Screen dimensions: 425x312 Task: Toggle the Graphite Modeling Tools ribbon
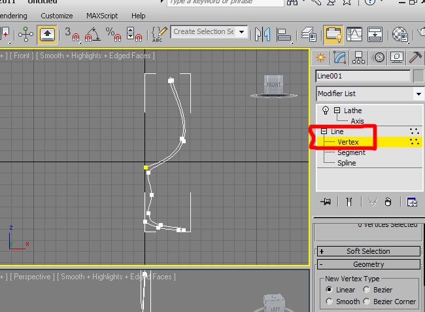pyautogui.click(x=333, y=35)
